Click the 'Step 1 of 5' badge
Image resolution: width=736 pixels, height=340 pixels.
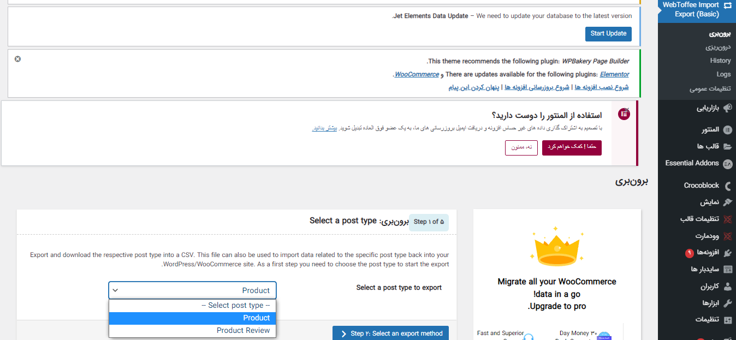click(429, 222)
